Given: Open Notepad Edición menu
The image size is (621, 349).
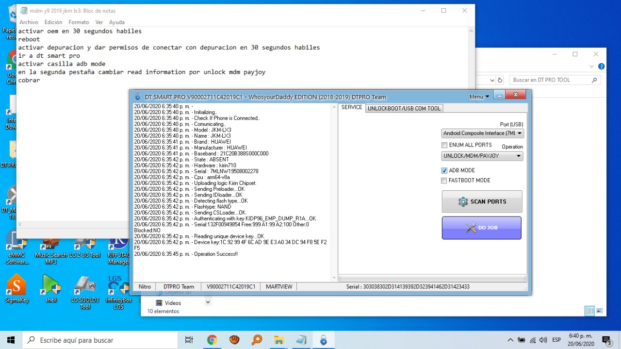Looking at the screenshot, I should coord(53,22).
